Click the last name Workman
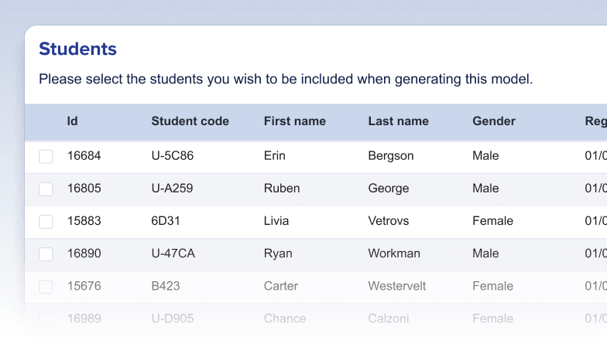 point(394,253)
